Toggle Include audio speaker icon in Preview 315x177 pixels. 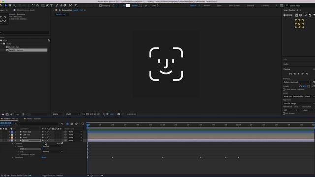click(304, 86)
